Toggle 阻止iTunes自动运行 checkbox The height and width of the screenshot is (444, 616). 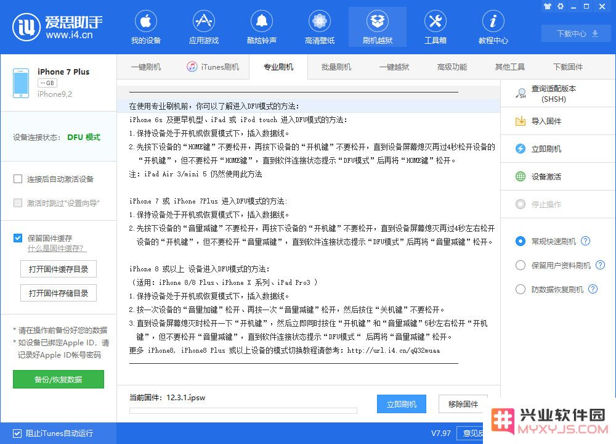click(x=17, y=434)
